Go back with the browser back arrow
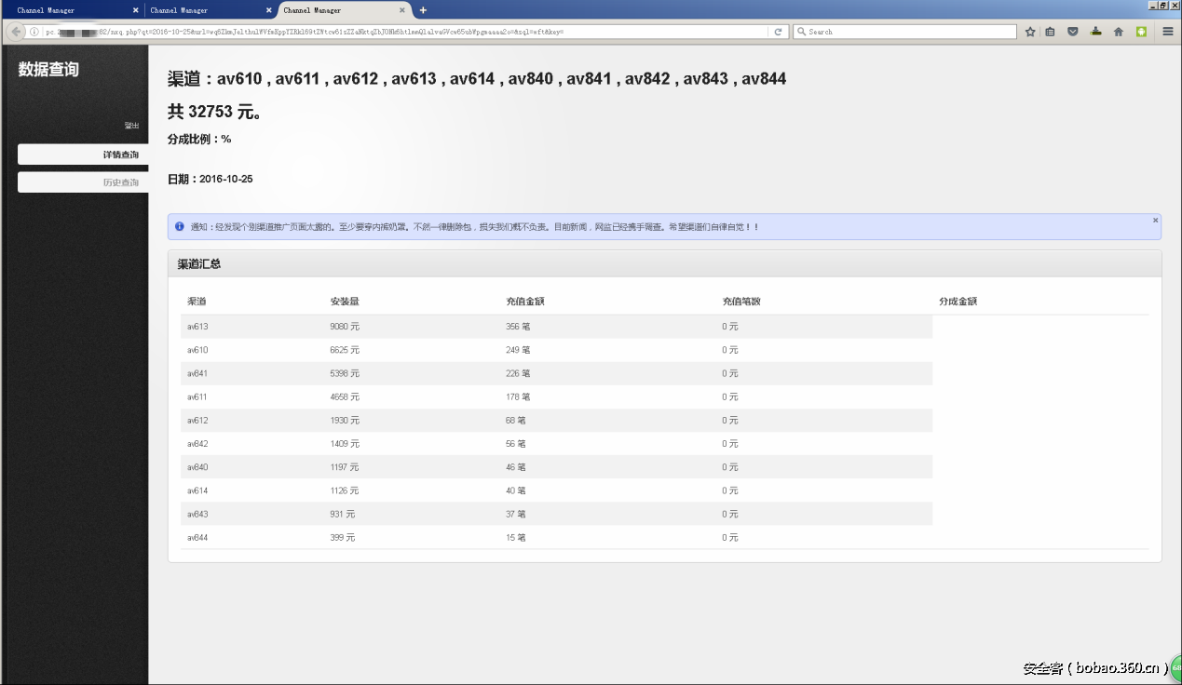1182x685 pixels. pyautogui.click(x=16, y=32)
